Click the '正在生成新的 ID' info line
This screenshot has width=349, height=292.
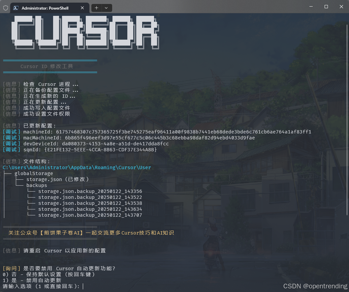click(x=39, y=96)
